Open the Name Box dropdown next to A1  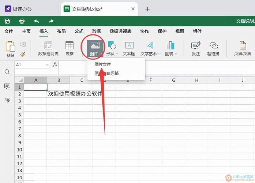47,65
